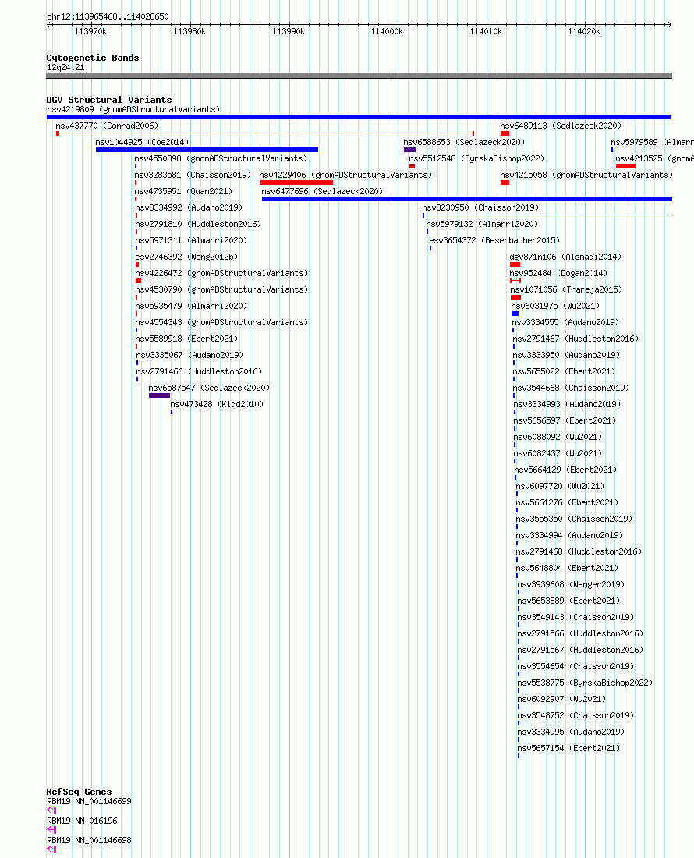The width and height of the screenshot is (694, 858).
Task: Click nsv952484 (Dogan2014) label
Action: coord(558,274)
